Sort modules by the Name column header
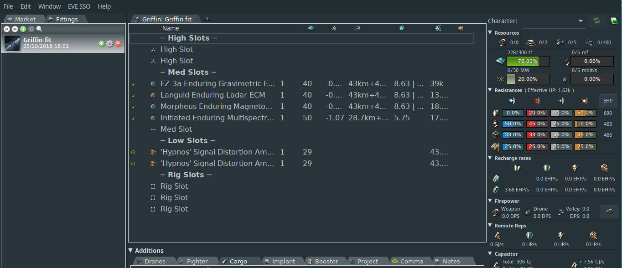Screen dimensions: 622x268 pyautogui.click(x=171, y=28)
